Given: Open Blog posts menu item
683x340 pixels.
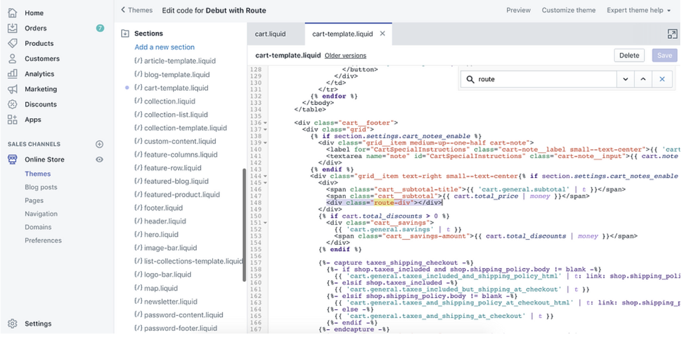Looking at the screenshot, I should coord(41,187).
